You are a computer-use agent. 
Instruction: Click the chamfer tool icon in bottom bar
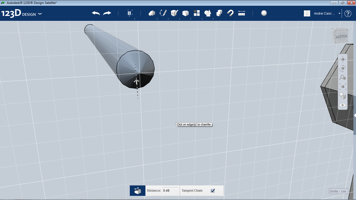tap(138, 191)
